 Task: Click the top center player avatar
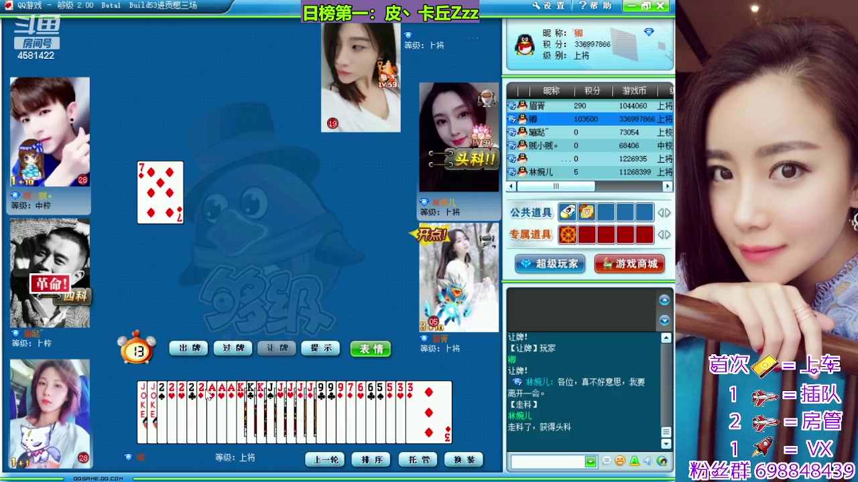(361, 77)
